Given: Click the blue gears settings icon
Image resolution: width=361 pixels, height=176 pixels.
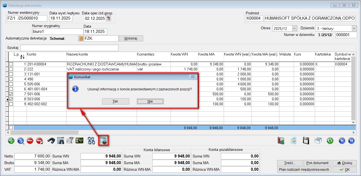Looking at the screenshot, I should click(x=91, y=141).
